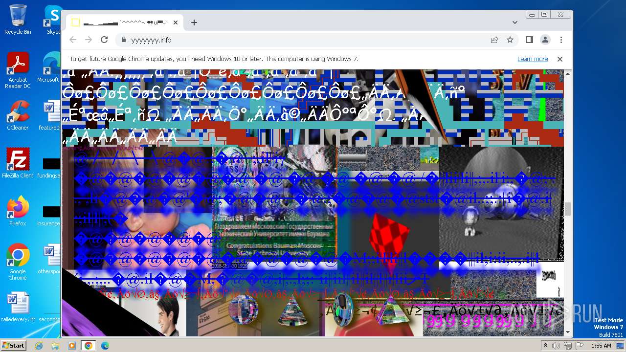Image resolution: width=626 pixels, height=352 pixels.
Task: Close the current browser tab
Action: [175, 22]
